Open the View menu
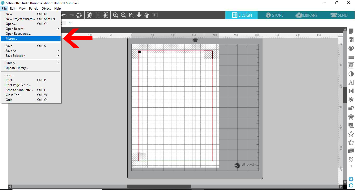355x190 pixels. 22,9
